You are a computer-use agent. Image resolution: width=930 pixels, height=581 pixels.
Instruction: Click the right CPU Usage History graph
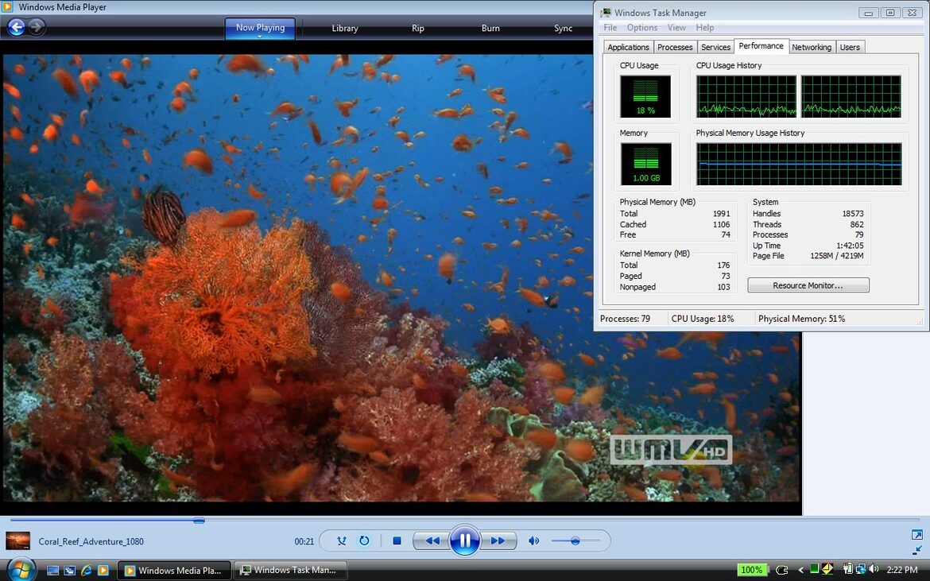pos(851,97)
